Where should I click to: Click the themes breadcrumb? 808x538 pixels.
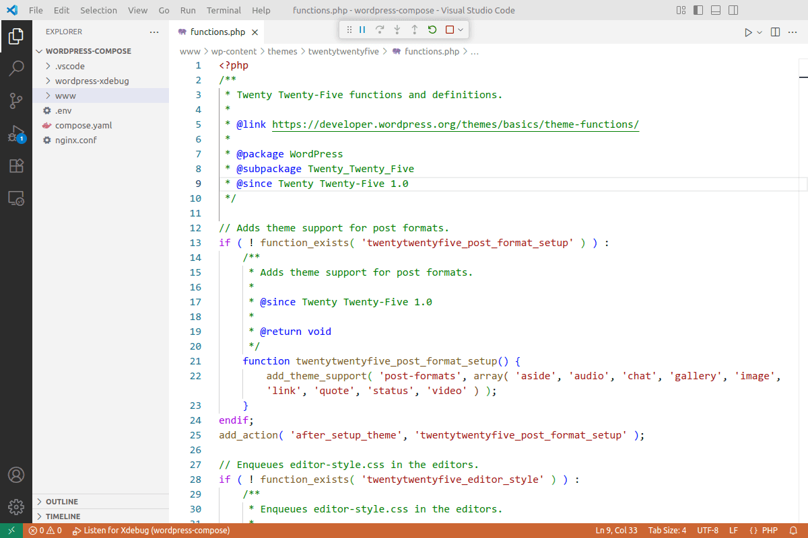click(282, 51)
